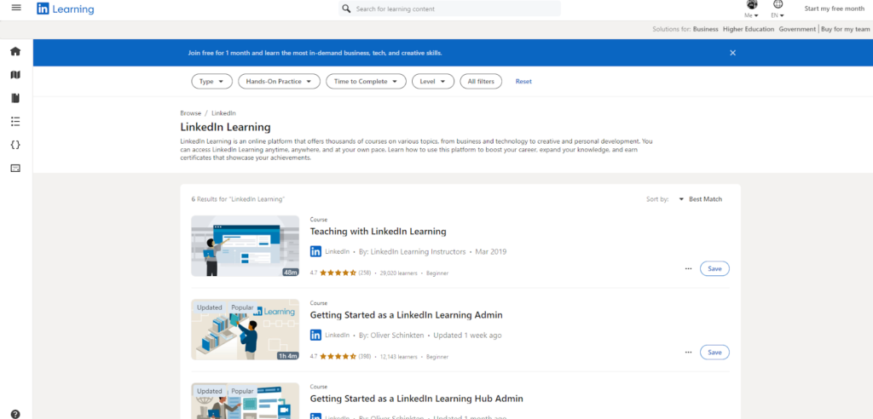Open the curly braces code icon

(15, 145)
